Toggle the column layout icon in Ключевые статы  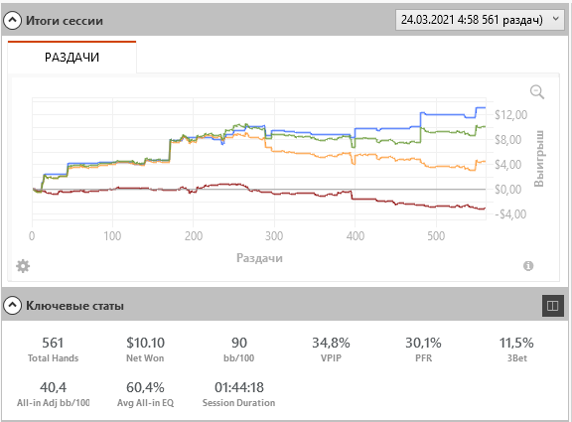point(553,306)
